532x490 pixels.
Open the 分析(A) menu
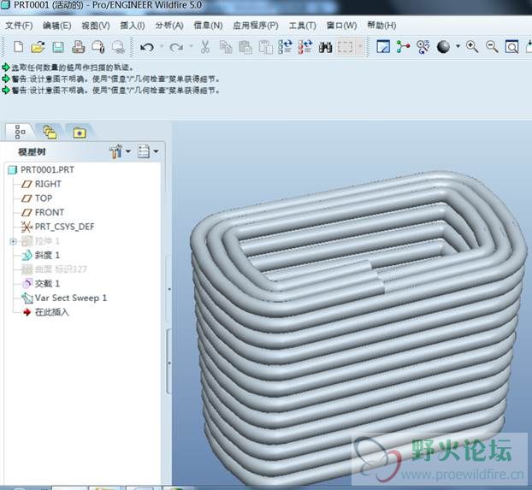click(169, 26)
